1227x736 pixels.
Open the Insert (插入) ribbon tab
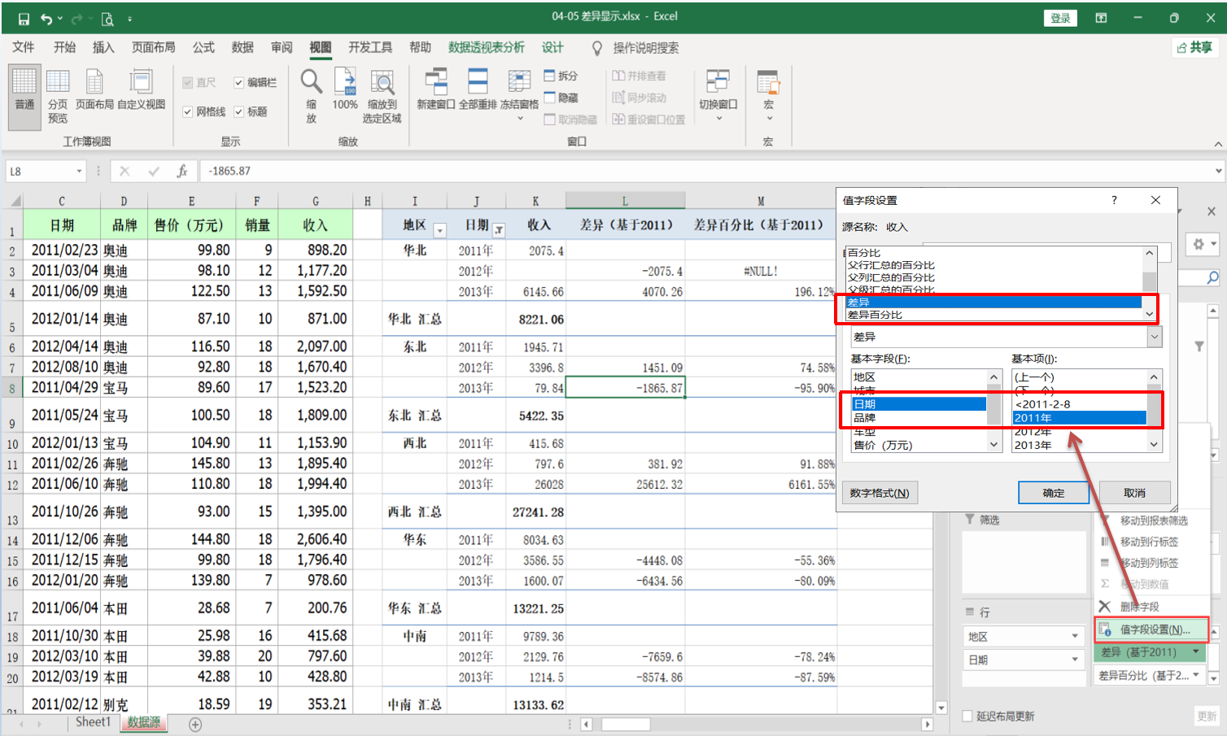click(x=103, y=48)
